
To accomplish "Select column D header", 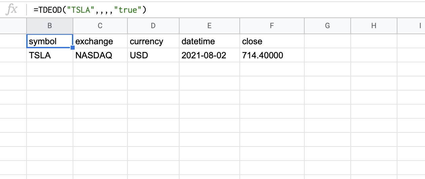I will [153, 26].
